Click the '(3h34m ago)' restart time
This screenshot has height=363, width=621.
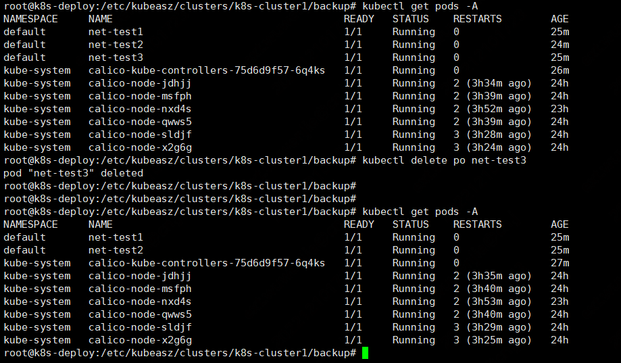click(x=499, y=83)
